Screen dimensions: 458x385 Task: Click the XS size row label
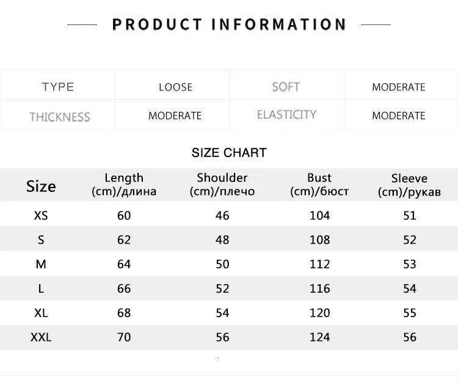click(41, 216)
